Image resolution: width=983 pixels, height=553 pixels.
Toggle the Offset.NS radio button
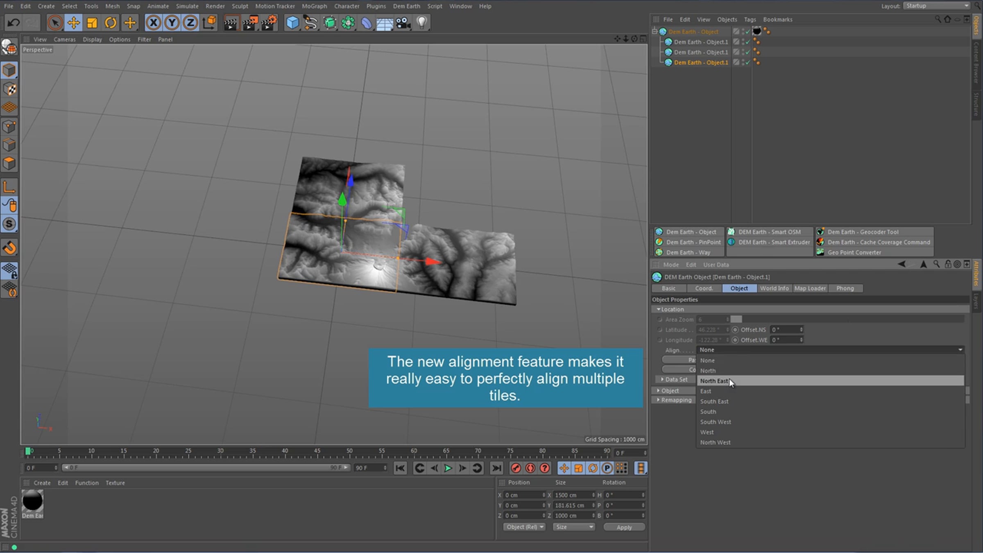735,330
